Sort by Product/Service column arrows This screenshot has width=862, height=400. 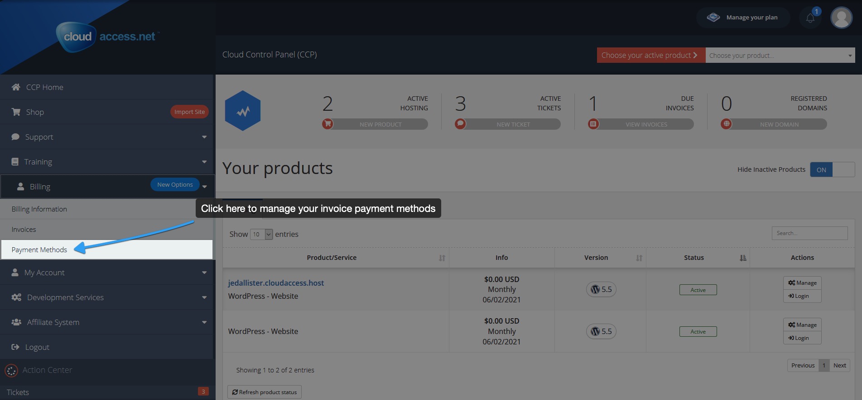(442, 258)
